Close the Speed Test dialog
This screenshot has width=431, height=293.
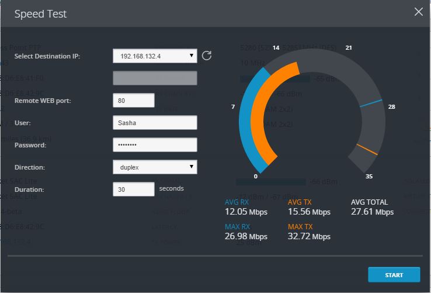418,12
